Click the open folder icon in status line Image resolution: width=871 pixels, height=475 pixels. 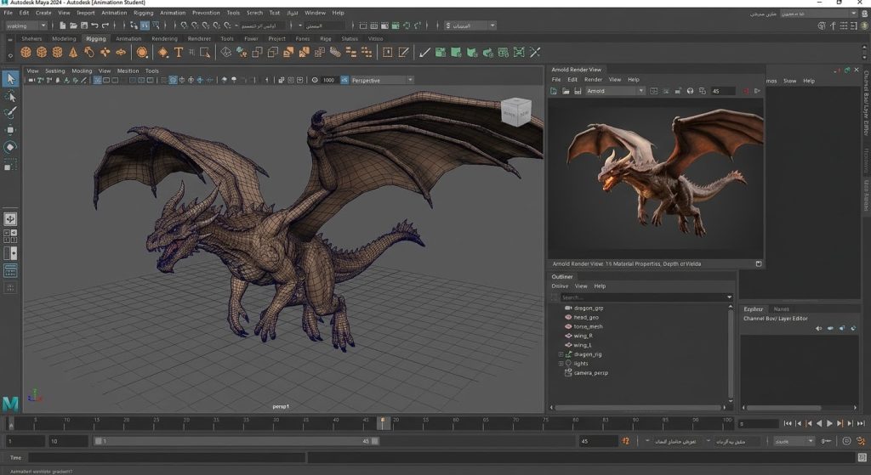click(73, 25)
